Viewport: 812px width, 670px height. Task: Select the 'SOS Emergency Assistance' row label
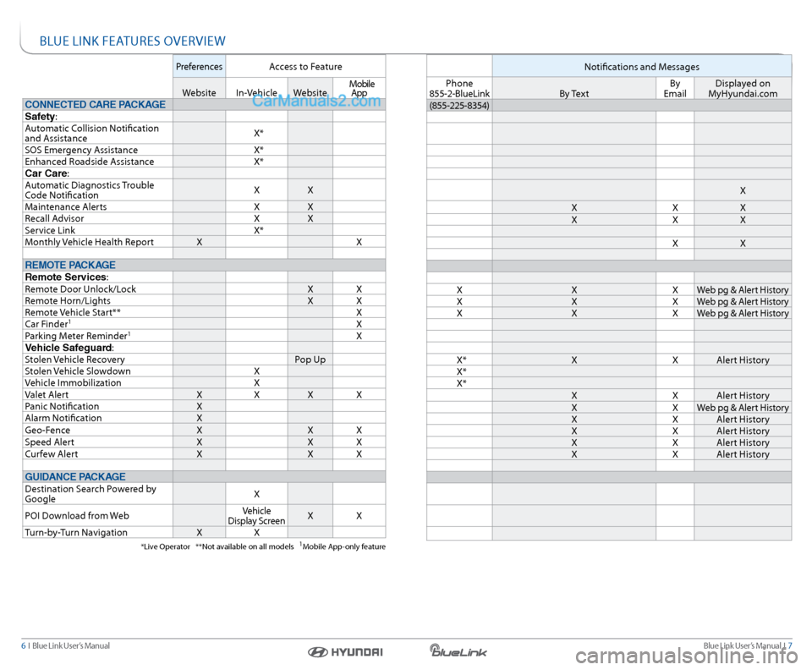[81, 150]
